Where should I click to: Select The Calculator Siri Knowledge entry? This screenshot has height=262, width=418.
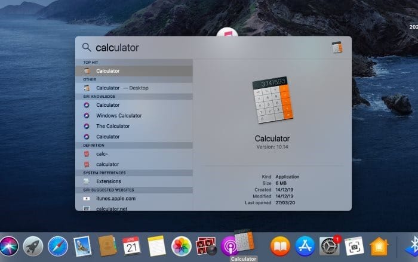click(x=134, y=126)
